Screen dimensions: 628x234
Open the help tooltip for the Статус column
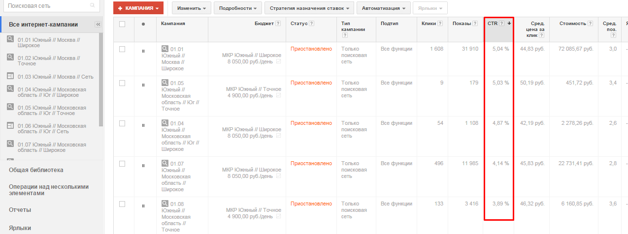pyautogui.click(x=312, y=24)
